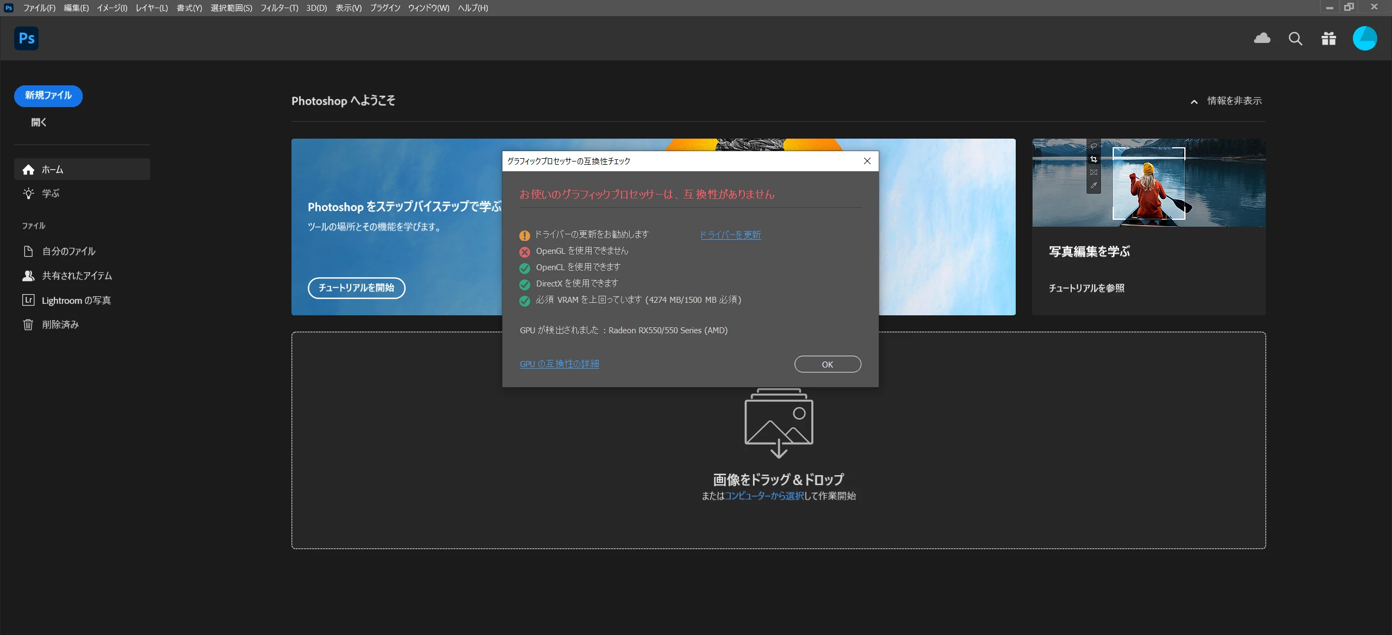This screenshot has width=1392, height=635.
Task: Click the 写真編集を学ぶ tutorial thumbnail
Action: pos(1148,183)
